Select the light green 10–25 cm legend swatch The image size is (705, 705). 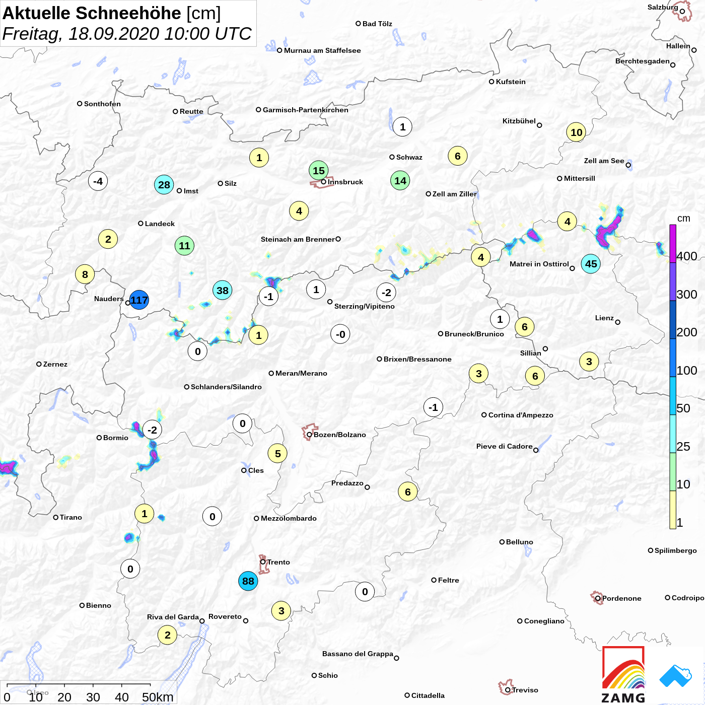tap(673, 472)
